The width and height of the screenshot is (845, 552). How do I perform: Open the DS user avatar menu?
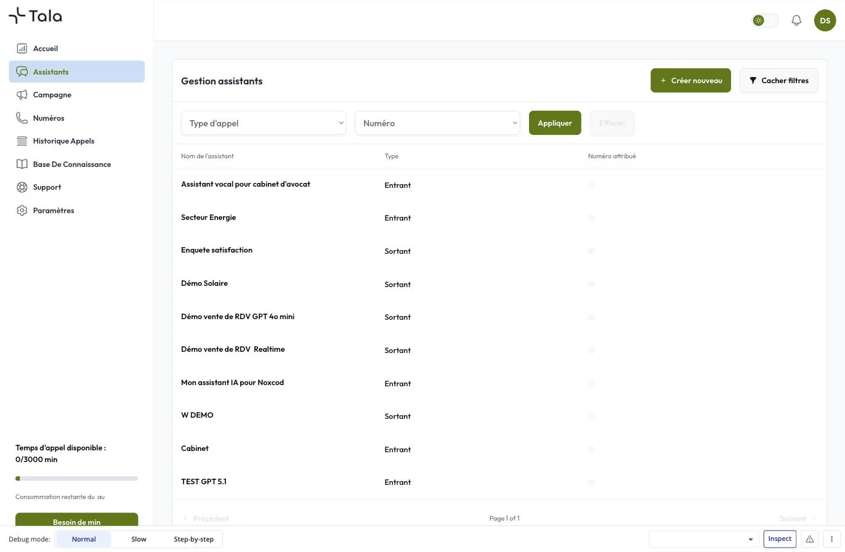pyautogui.click(x=825, y=20)
